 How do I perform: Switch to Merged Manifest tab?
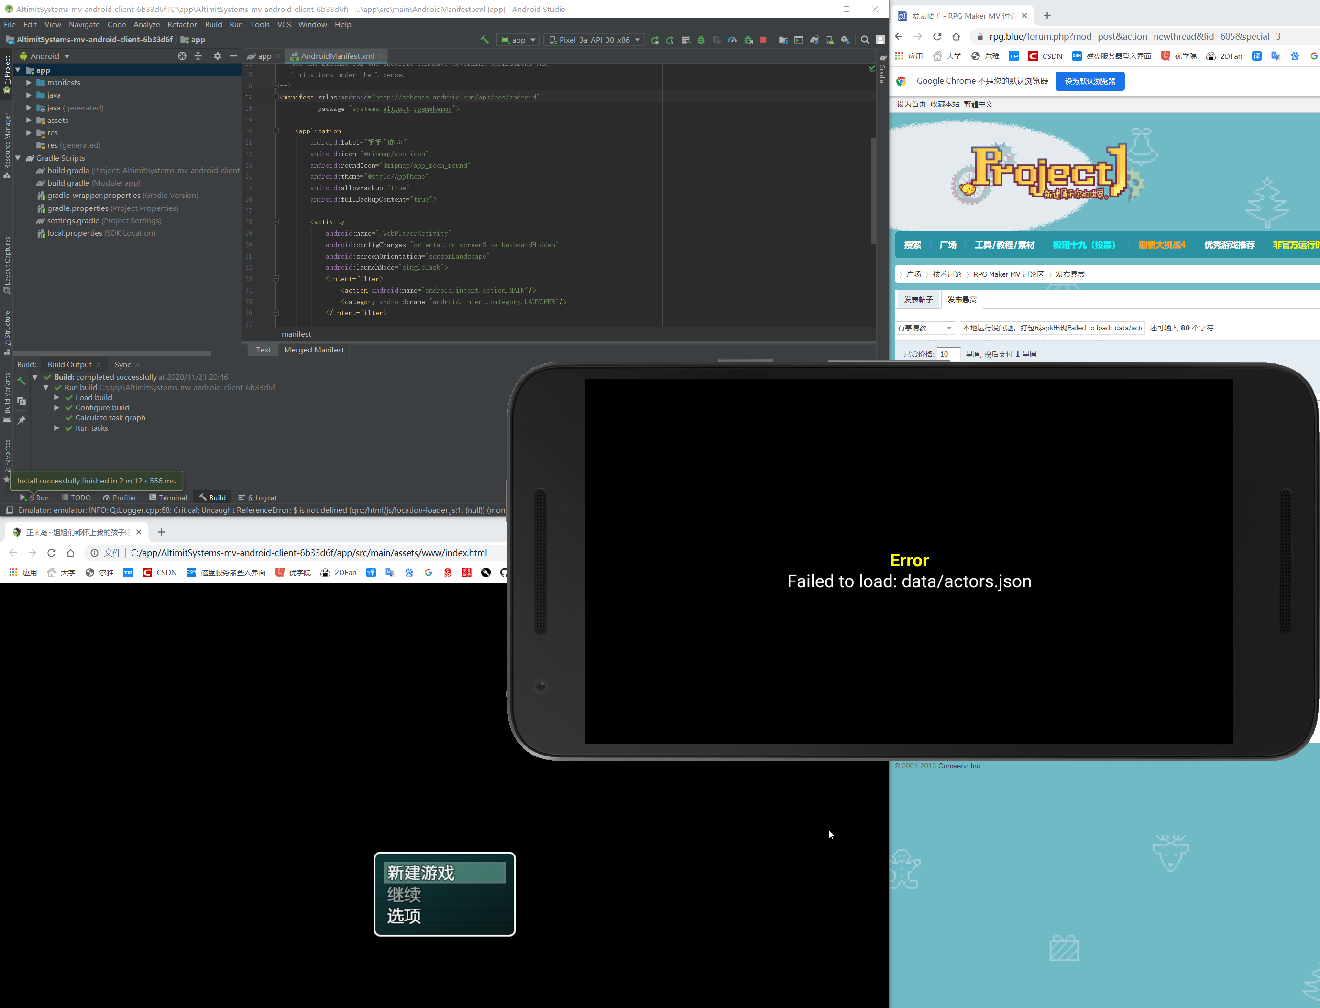point(314,350)
